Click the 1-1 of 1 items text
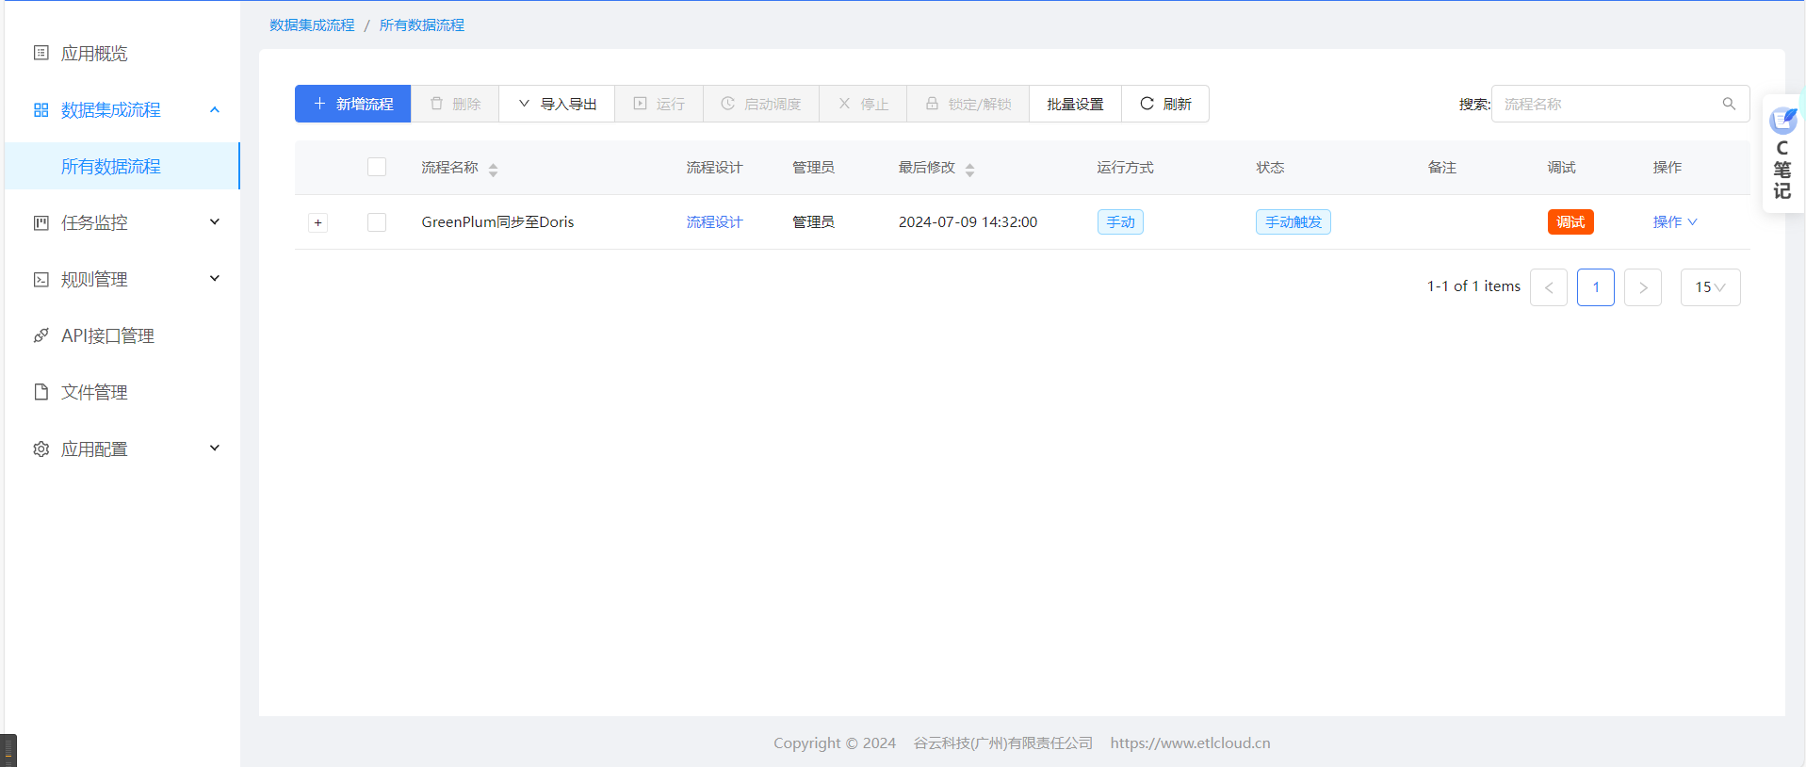Image resolution: width=1806 pixels, height=767 pixels. 1473,286
